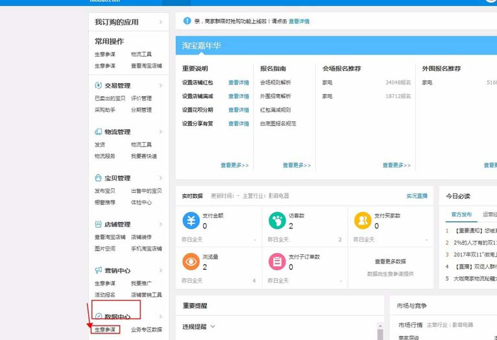
Task: Open 出售中的宝贝 in the sidebar
Action: (147, 191)
